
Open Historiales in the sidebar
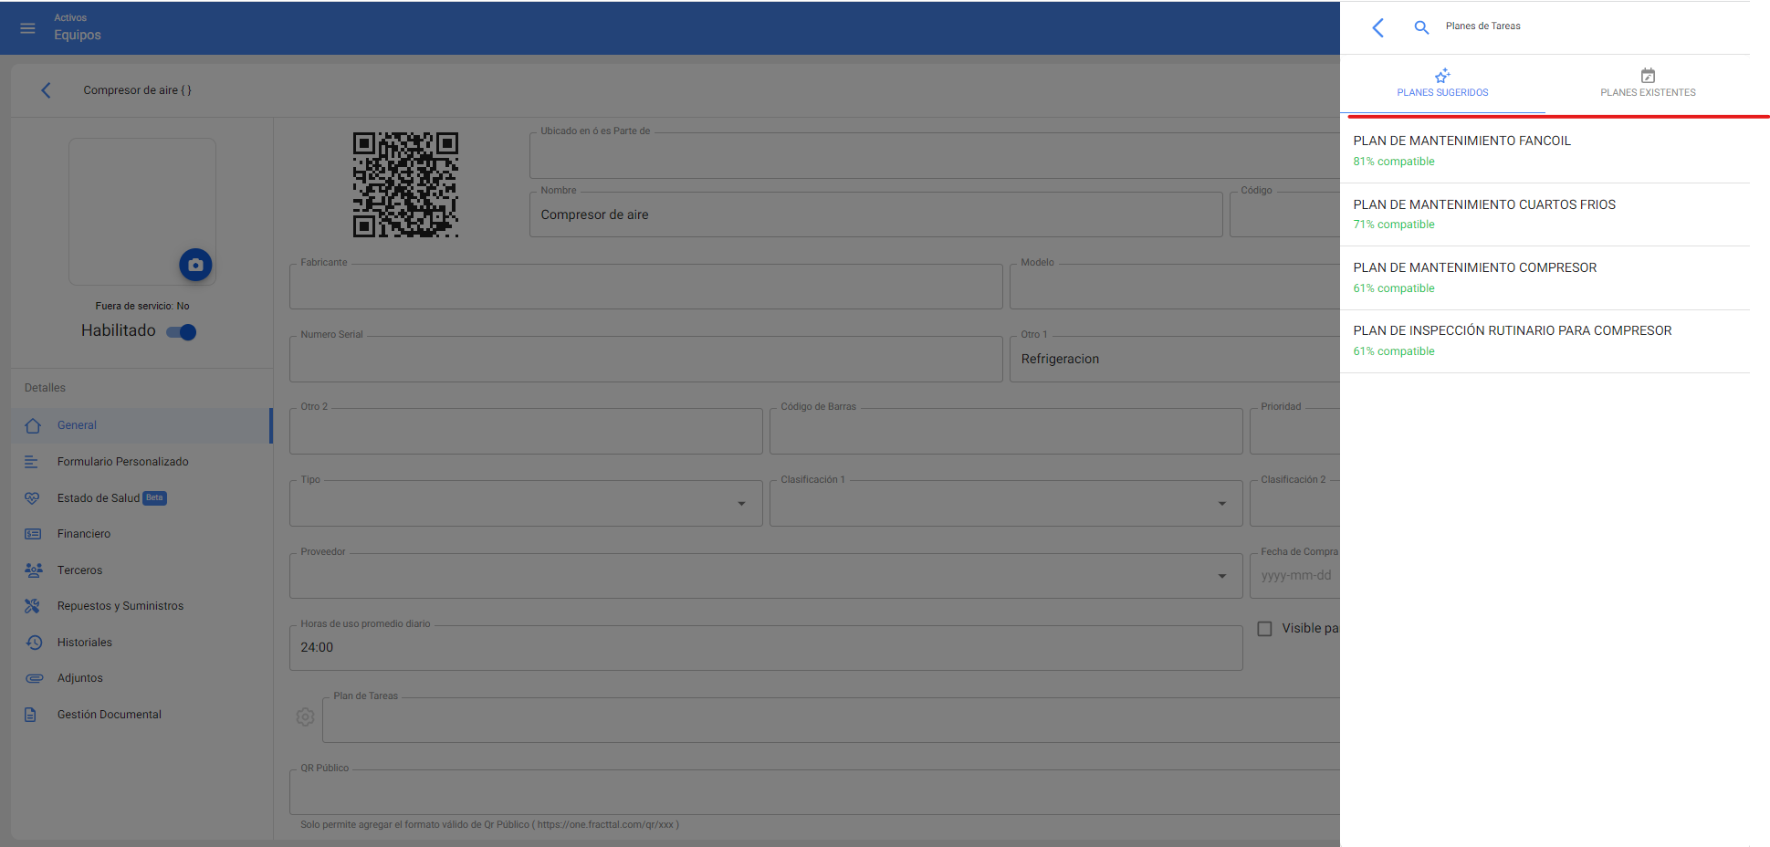[x=84, y=643]
